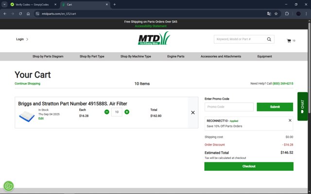This screenshot has height=194, width=311.
Task: Open the side CHAT tab
Action: pos(302,106)
